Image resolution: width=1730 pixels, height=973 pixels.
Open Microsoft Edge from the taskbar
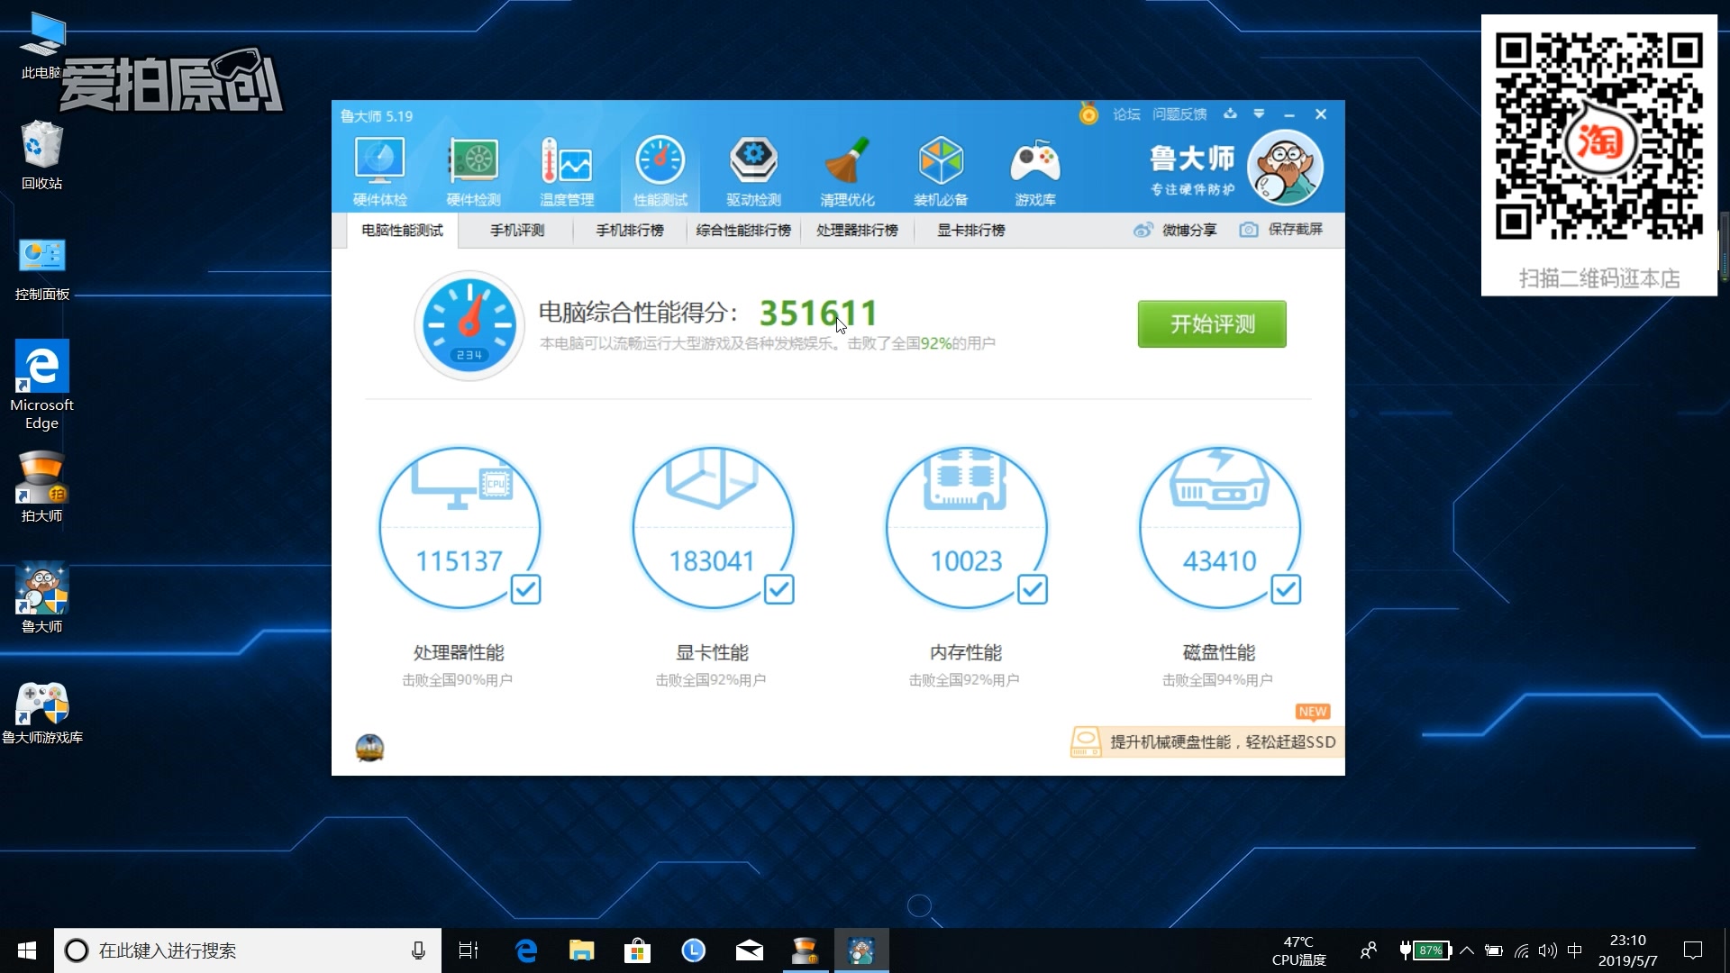point(525,950)
